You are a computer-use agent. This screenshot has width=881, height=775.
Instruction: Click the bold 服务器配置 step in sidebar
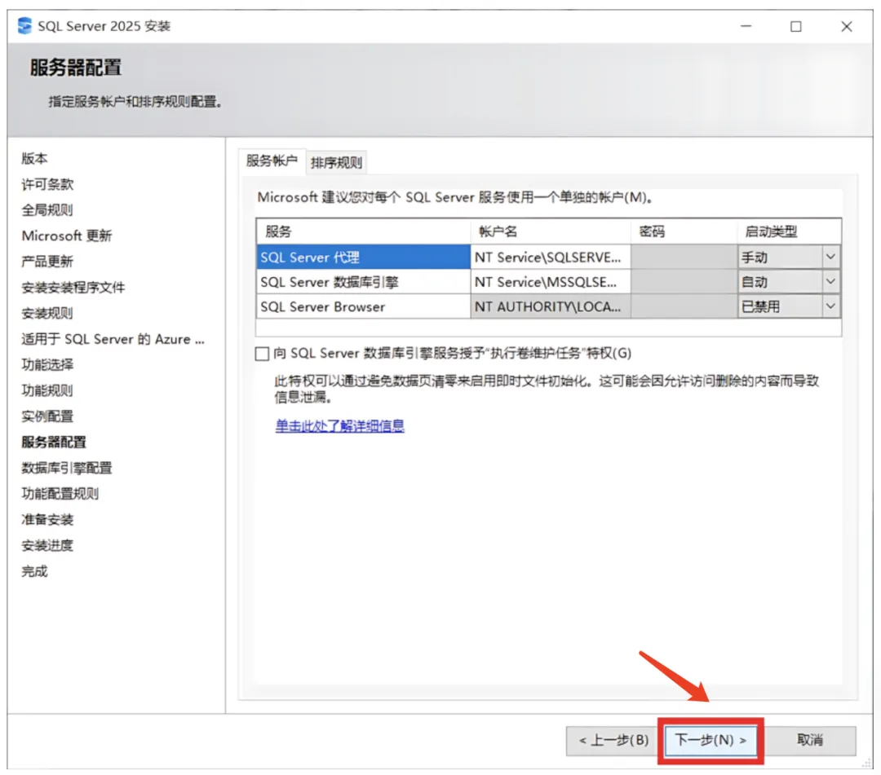[54, 443]
